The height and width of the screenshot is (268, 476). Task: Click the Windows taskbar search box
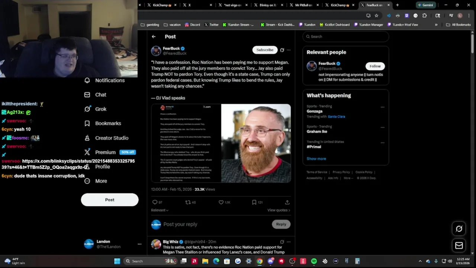coord(150,261)
